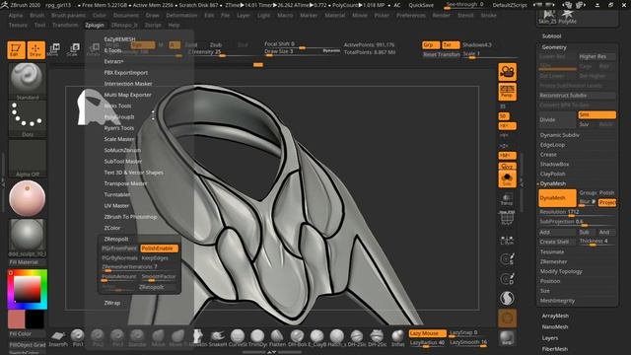Toggle the Smt option beside Divide
Viewport: 631px width, 355px height.
pos(596,115)
